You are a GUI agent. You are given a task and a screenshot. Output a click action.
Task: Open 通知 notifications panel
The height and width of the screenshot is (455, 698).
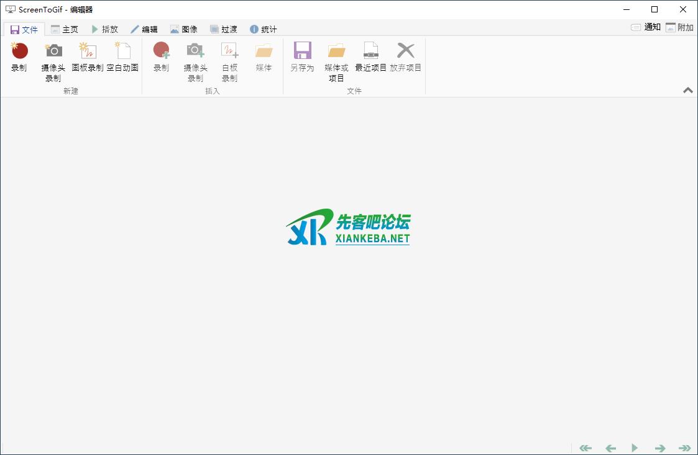pos(646,27)
